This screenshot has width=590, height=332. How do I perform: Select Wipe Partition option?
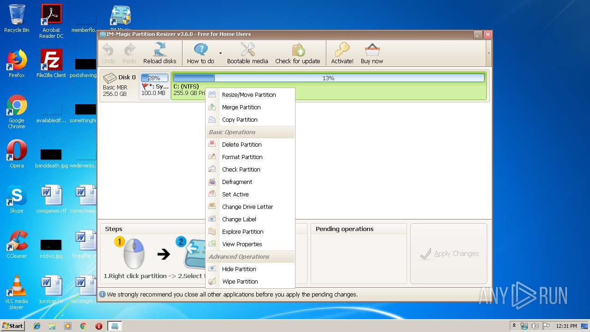point(250,281)
